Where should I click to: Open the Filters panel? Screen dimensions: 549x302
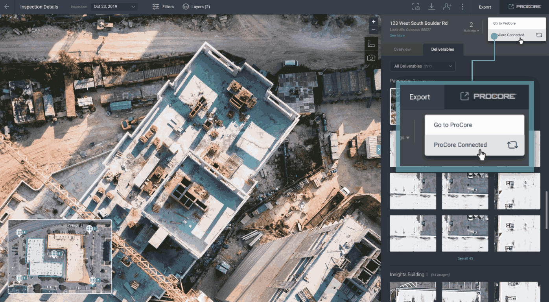point(163,7)
